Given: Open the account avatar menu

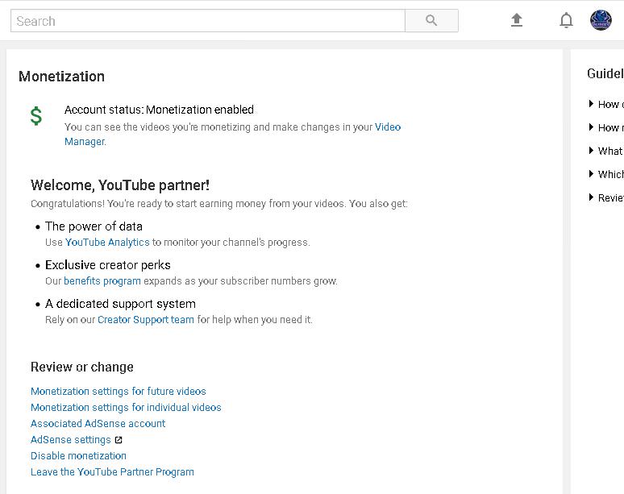Looking at the screenshot, I should (601, 20).
